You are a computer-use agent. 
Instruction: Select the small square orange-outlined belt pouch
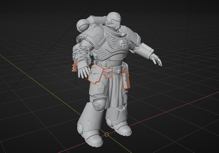click(x=109, y=73)
